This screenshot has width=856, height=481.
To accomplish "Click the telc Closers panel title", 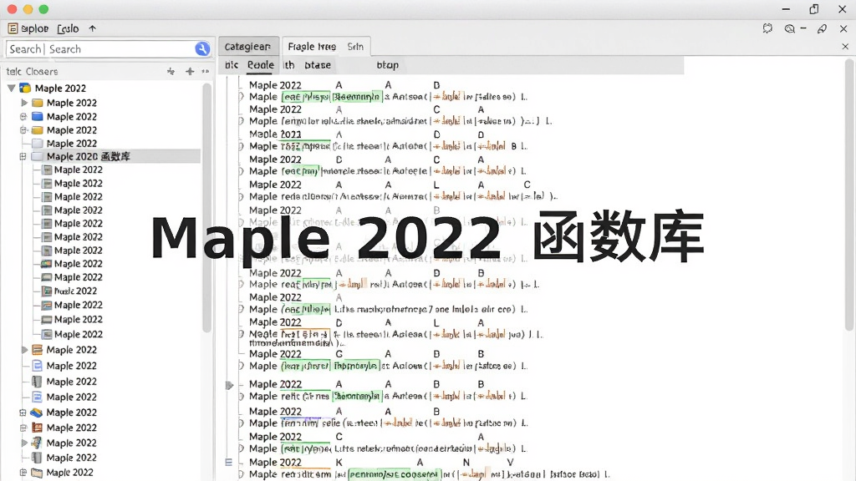I will pyautogui.click(x=32, y=72).
